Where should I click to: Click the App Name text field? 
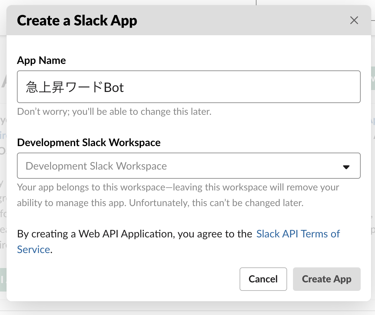point(188,87)
